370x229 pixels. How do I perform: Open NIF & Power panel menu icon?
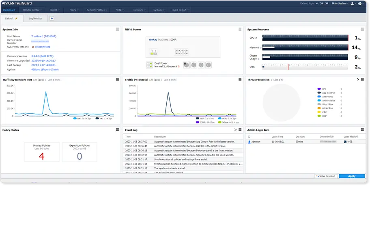(x=240, y=29)
